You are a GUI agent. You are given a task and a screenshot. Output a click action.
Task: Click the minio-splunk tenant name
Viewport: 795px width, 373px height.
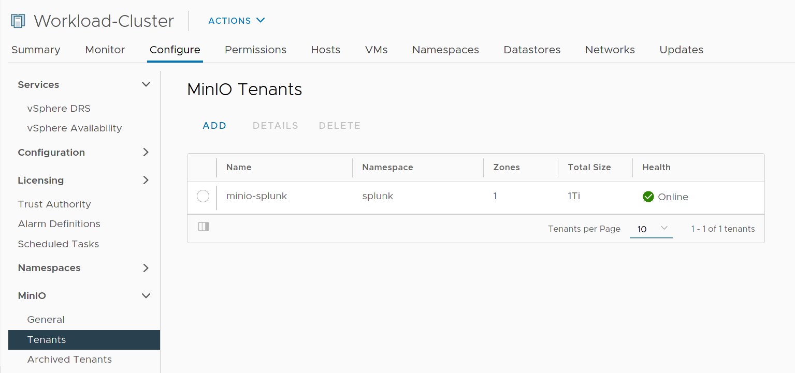pos(256,196)
